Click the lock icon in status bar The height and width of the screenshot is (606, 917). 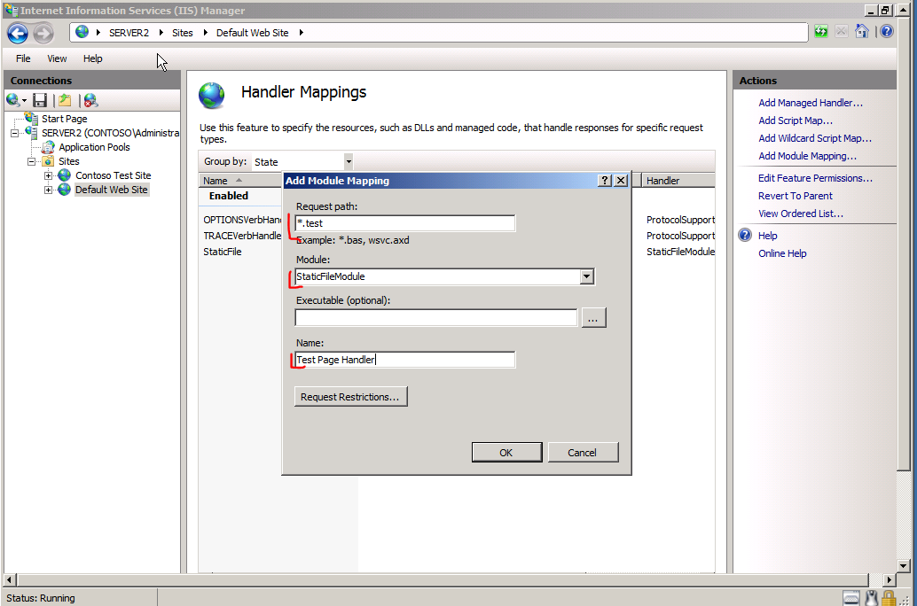889,598
